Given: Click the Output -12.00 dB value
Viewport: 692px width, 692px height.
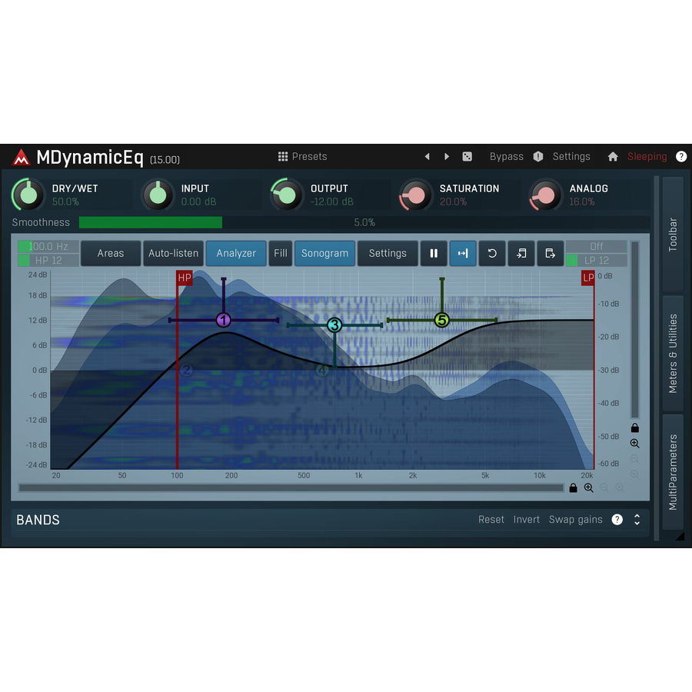Looking at the screenshot, I should (x=332, y=201).
